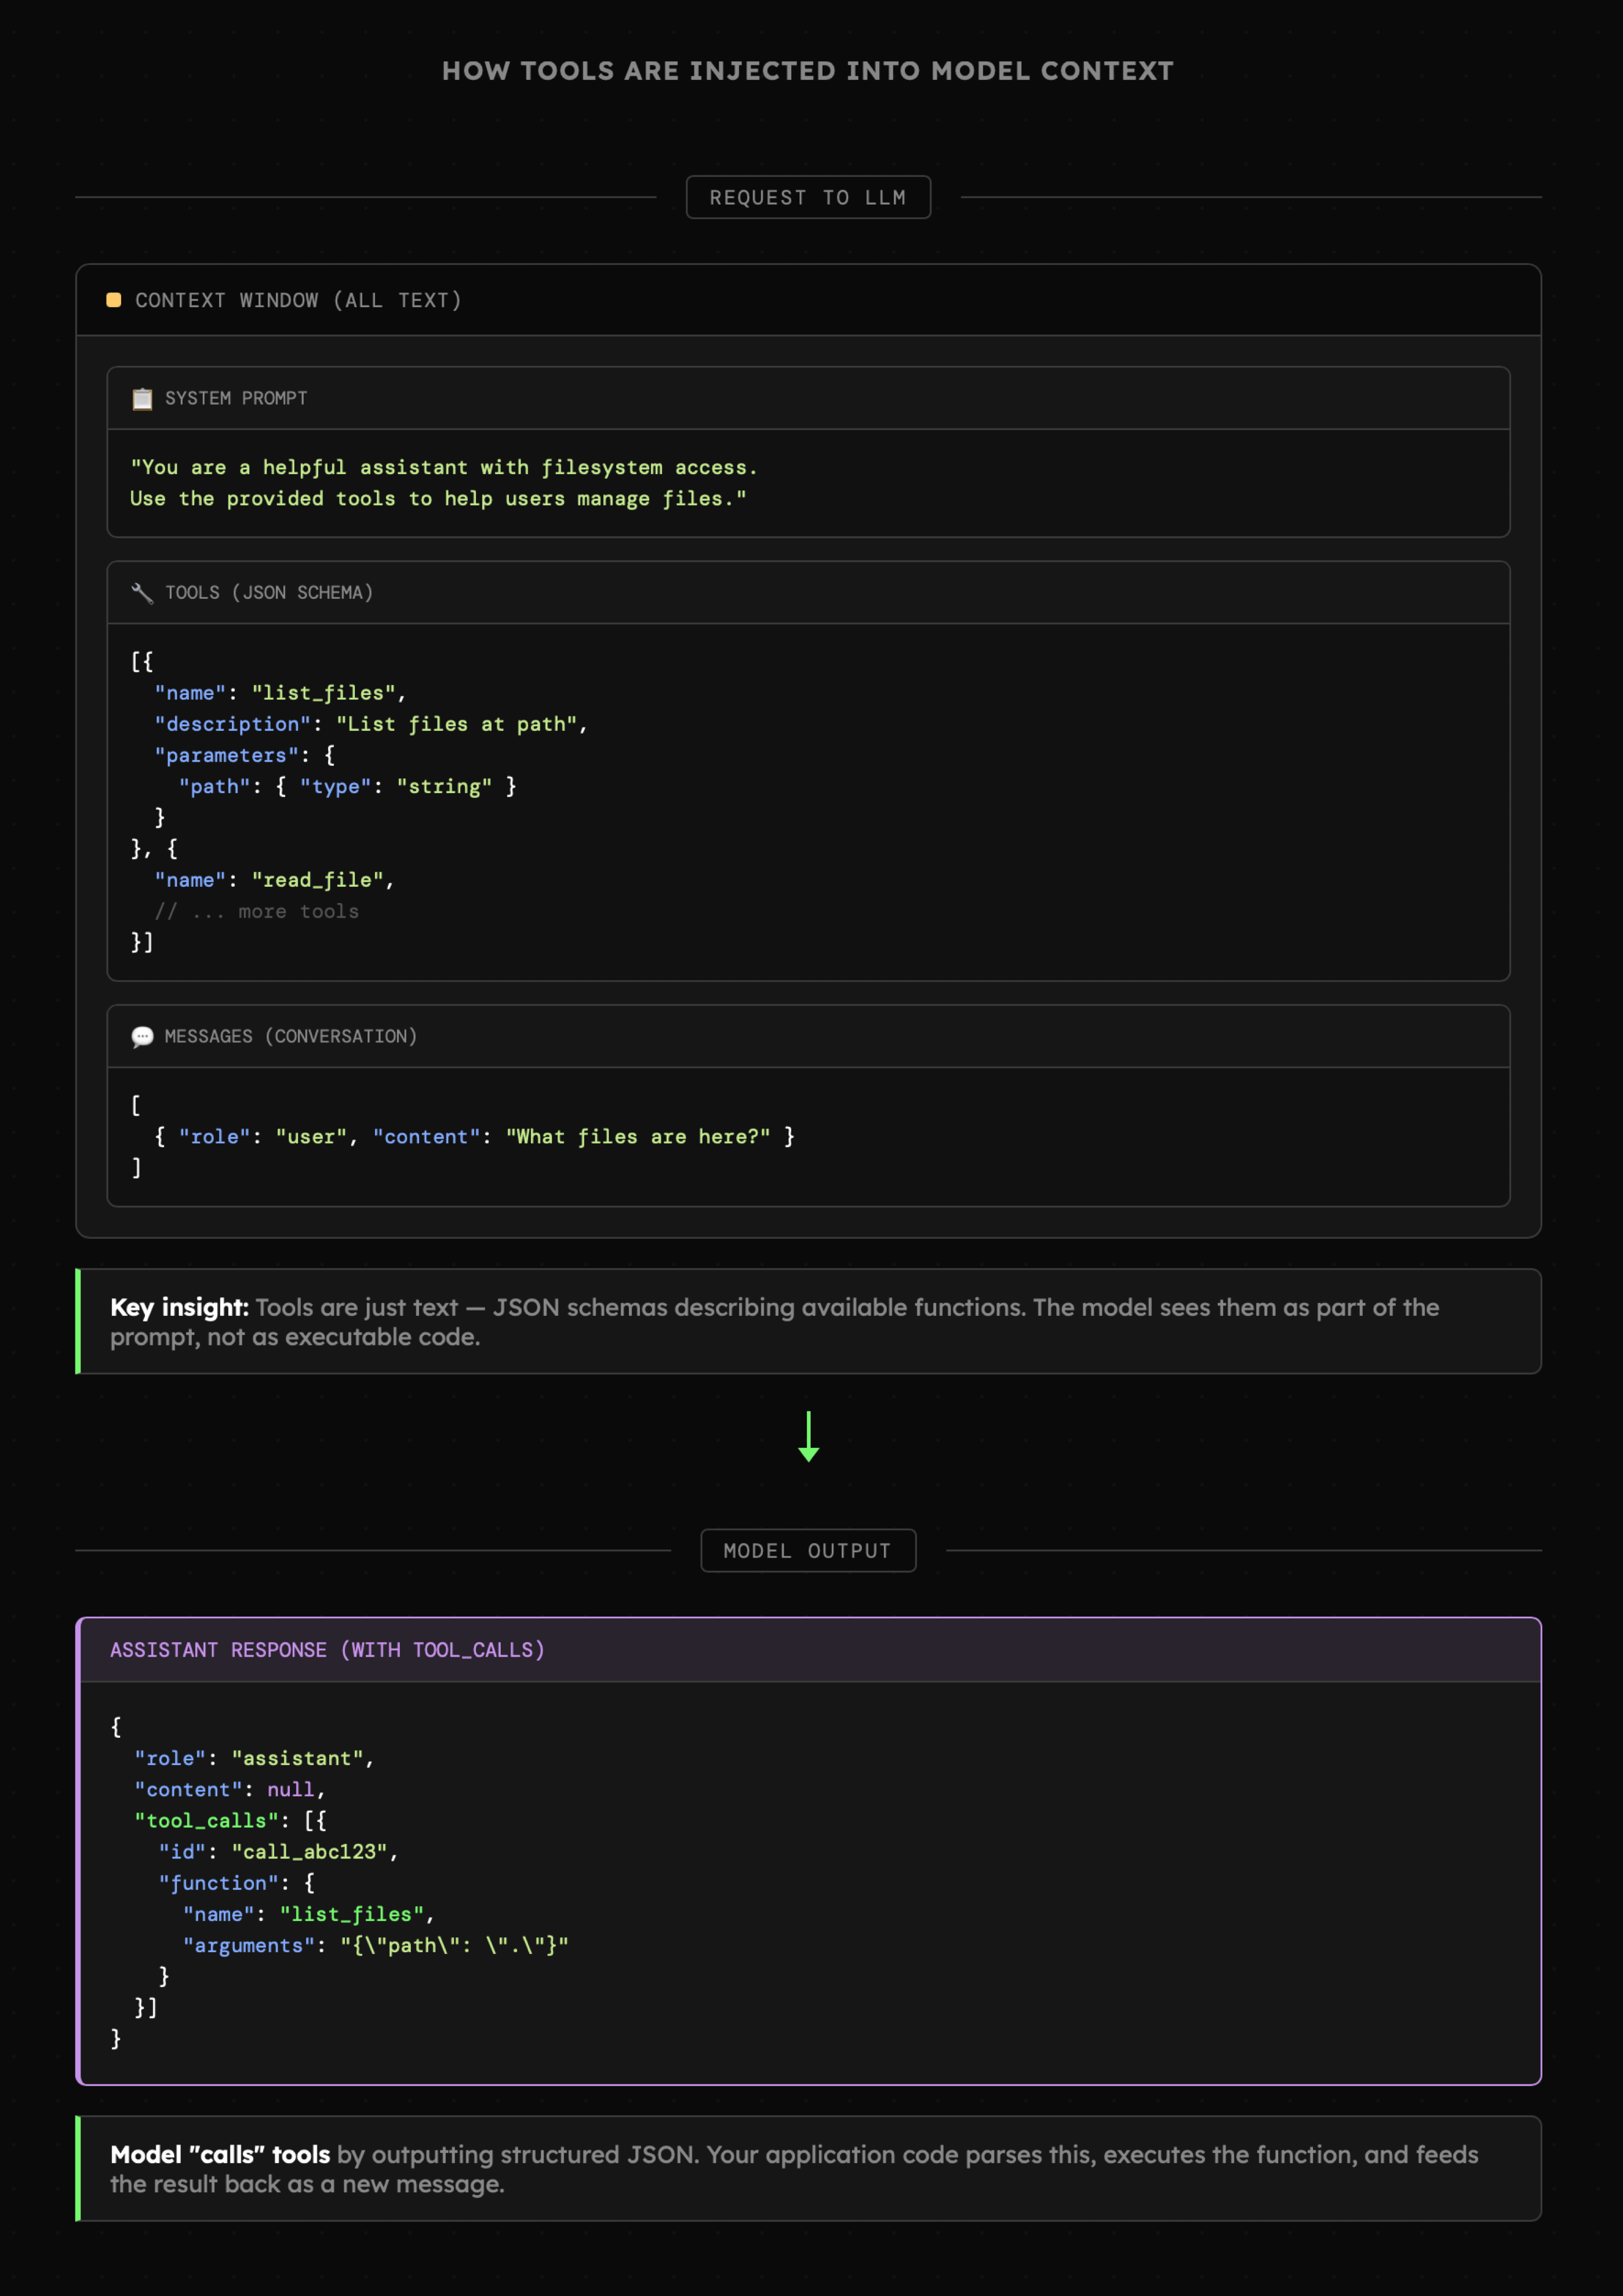Click the wrench icon beside Tools

(142, 593)
